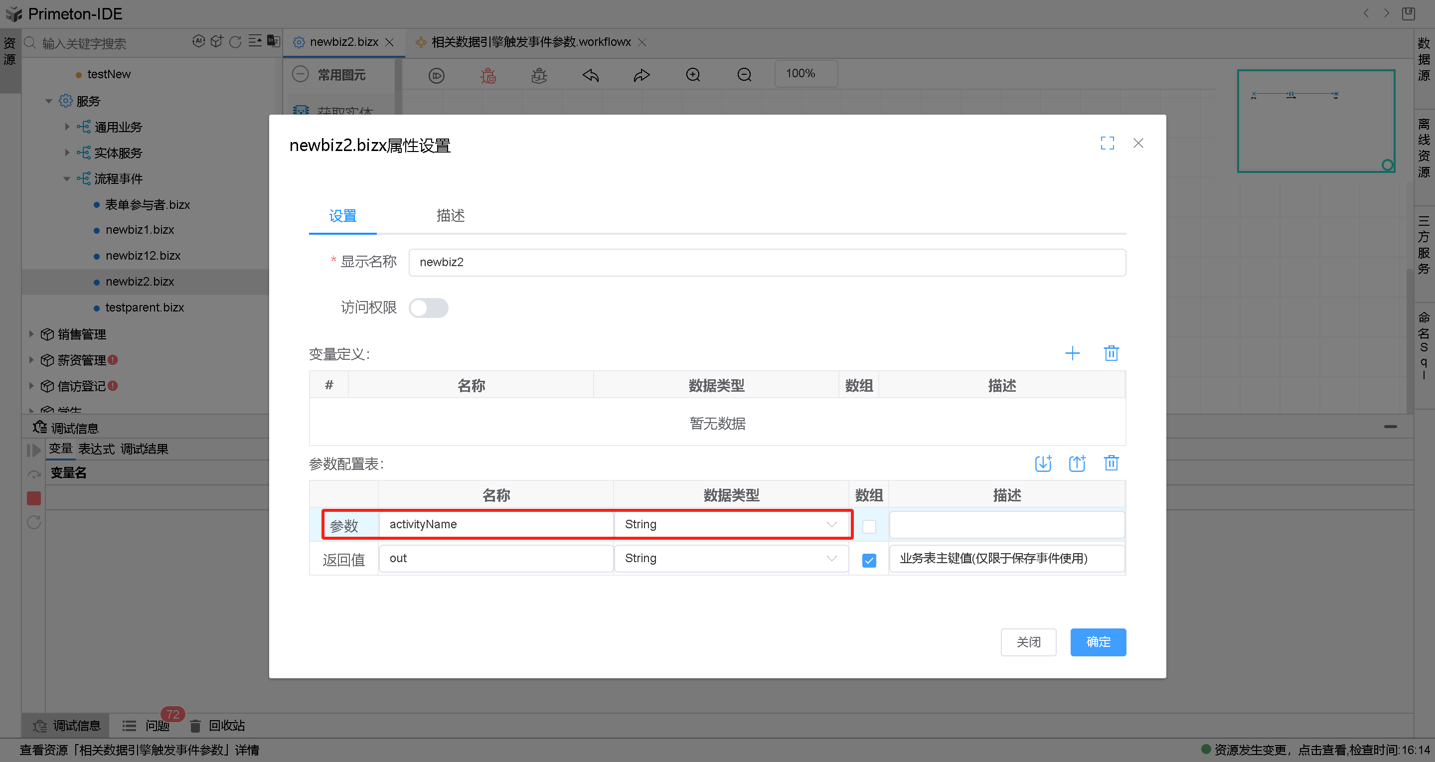Click the import icon above the parameter table
The width and height of the screenshot is (1435, 762).
[x=1043, y=463]
